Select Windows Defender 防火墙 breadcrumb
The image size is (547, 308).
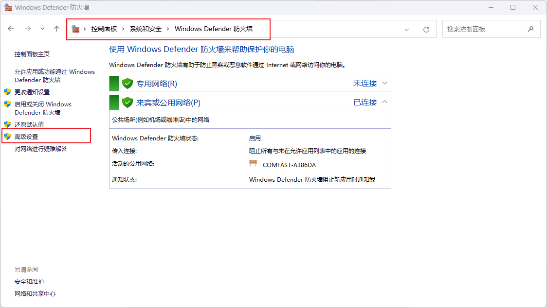214,29
